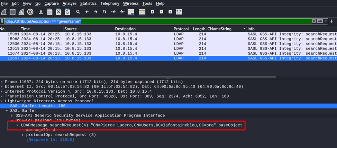Sort by the Protocol column header
Viewport: 337px width, 148px height.
point(182,29)
